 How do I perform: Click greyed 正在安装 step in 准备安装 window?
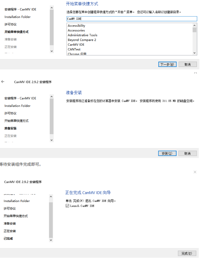click(10, 136)
